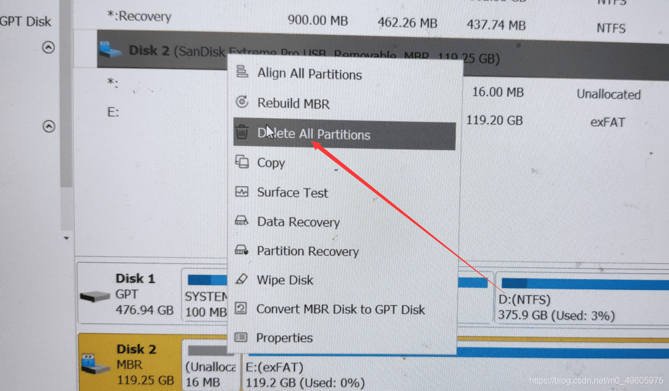Click the Data Recovery drive icon
Screen dimensions: 669x391
[x=241, y=221]
